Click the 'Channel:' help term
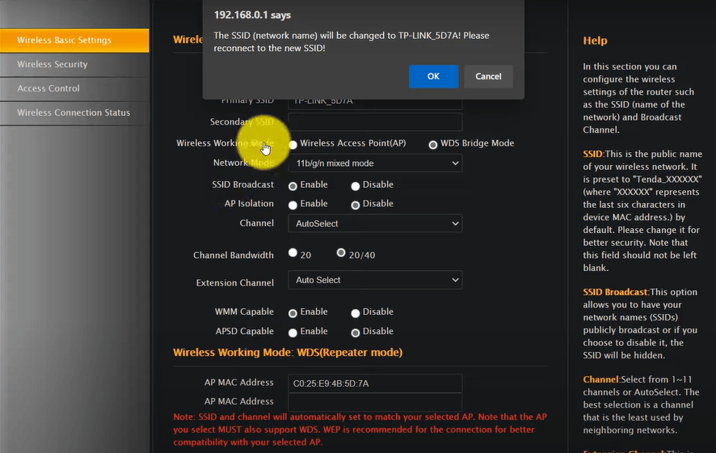 (601, 379)
